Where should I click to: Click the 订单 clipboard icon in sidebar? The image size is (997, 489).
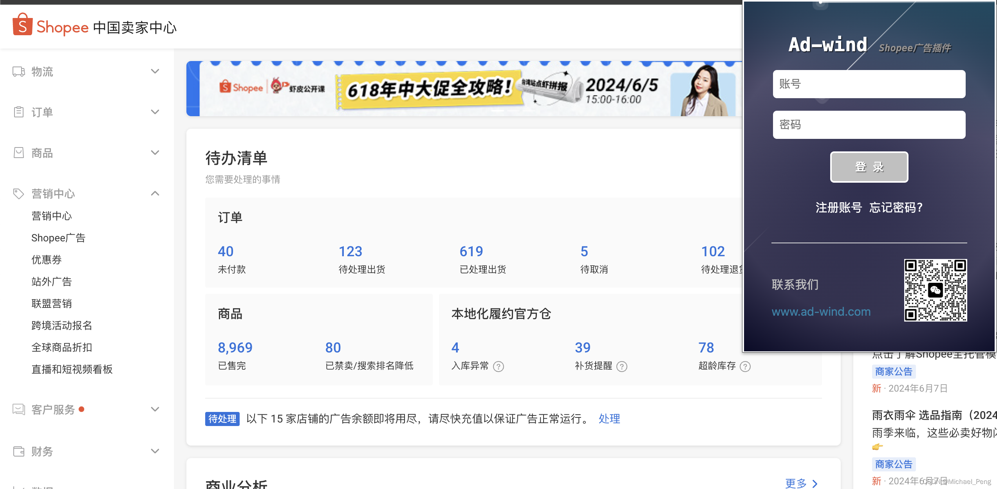(x=18, y=112)
